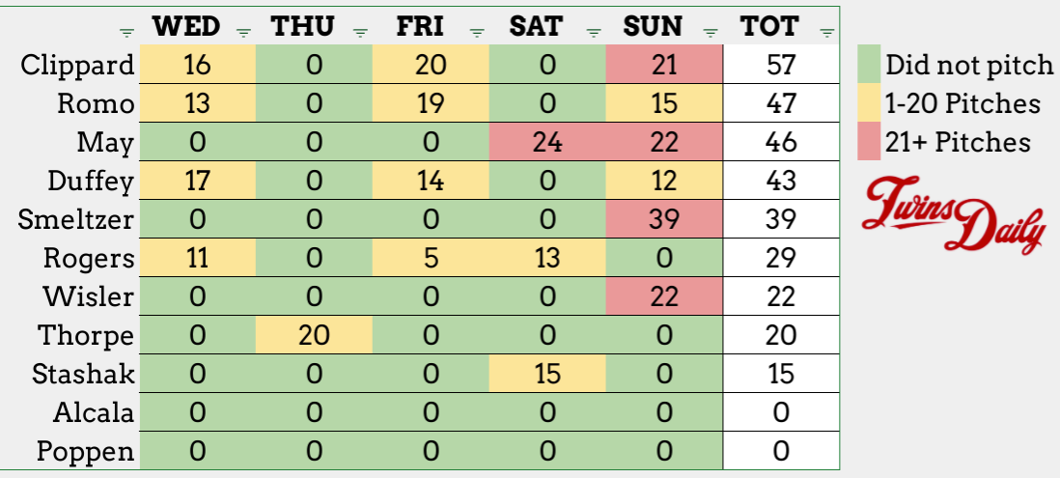Open filter icon left of TOT header
Image resolution: width=1060 pixels, height=478 pixels.
pos(711,33)
